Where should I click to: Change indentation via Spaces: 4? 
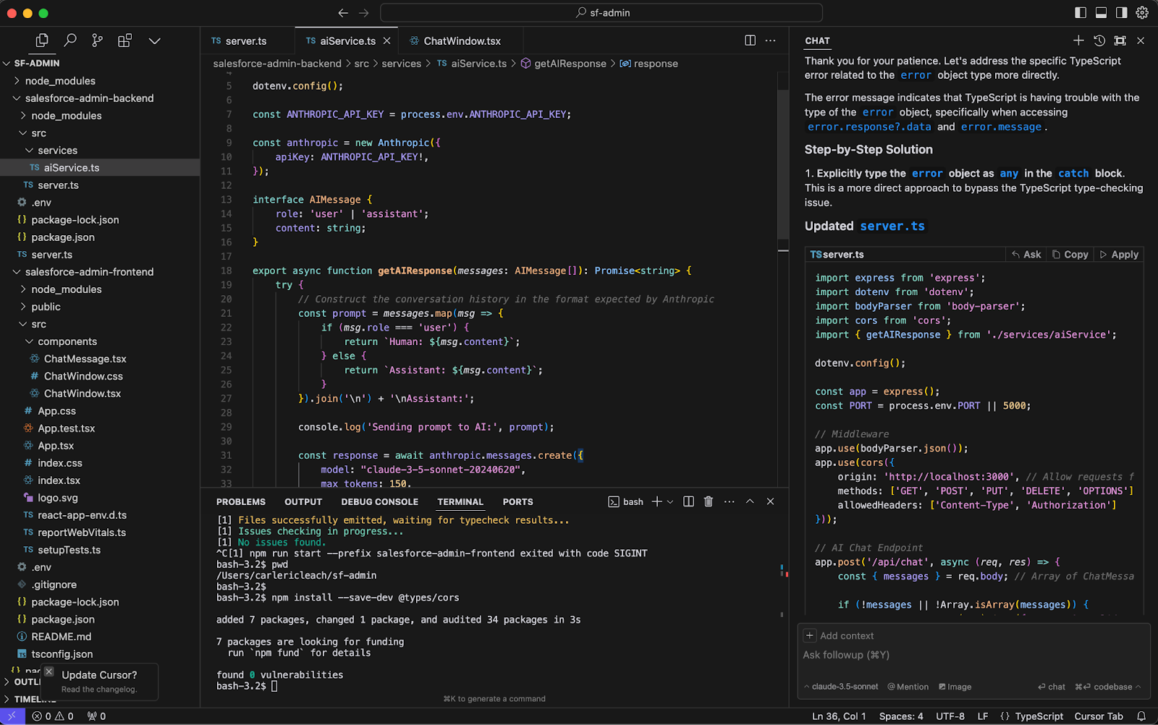901,716
